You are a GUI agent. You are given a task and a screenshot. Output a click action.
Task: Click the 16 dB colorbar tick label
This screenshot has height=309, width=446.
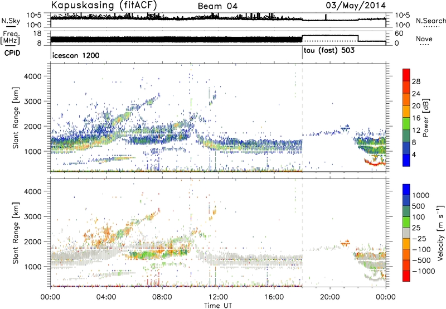coord(416,118)
